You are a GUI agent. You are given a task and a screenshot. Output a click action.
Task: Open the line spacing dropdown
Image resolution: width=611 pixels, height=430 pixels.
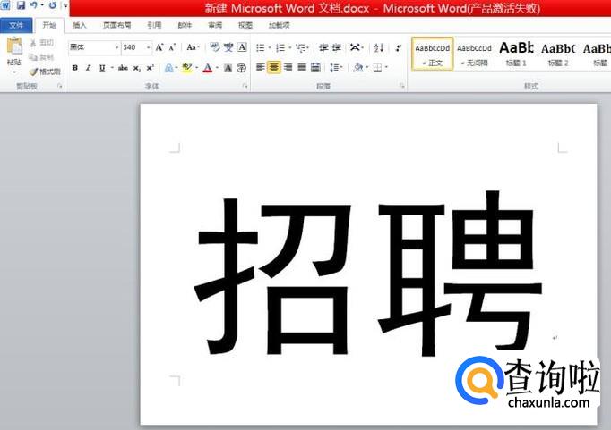[x=336, y=68]
